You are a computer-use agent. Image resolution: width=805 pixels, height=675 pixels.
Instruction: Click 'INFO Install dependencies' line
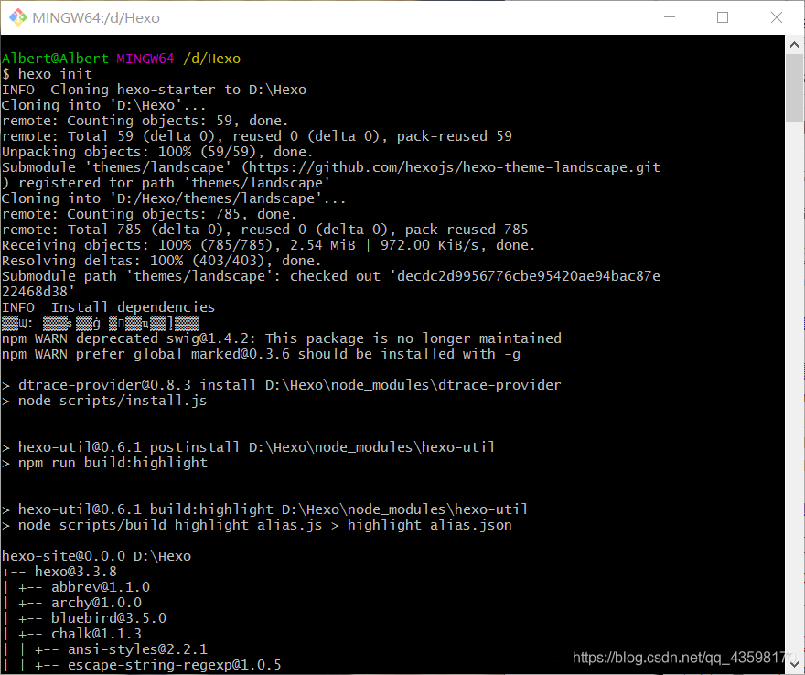coord(108,307)
